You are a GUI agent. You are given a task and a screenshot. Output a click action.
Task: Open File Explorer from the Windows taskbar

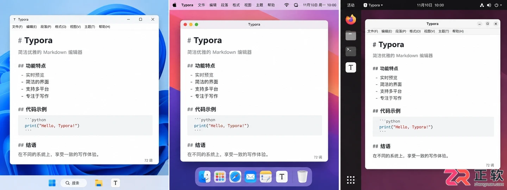click(99, 183)
